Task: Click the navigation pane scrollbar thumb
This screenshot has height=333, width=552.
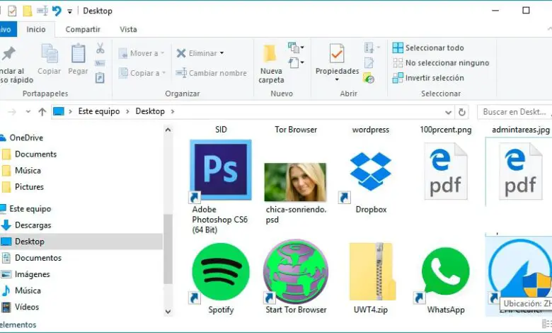Action: point(168,249)
